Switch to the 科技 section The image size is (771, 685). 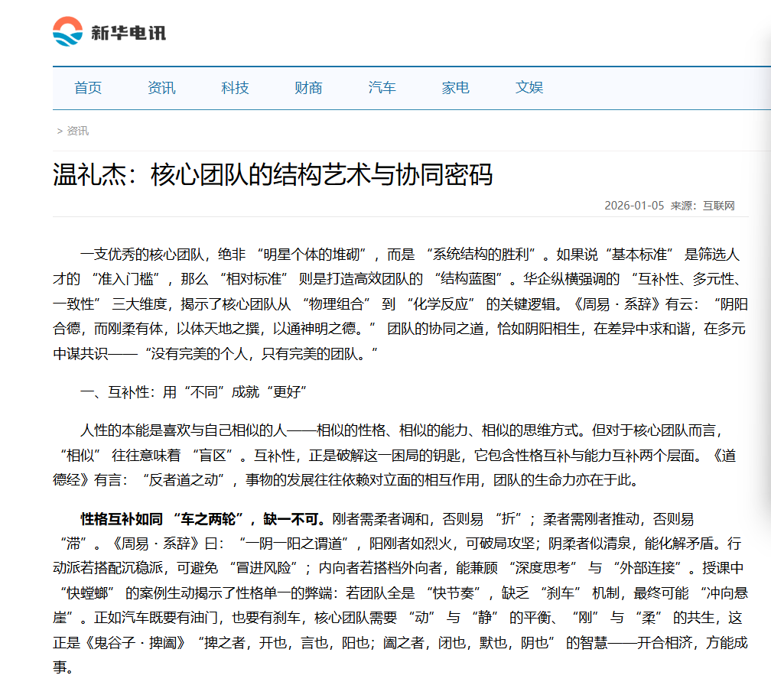point(234,87)
